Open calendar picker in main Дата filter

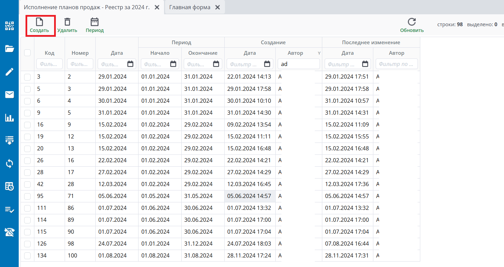click(130, 64)
